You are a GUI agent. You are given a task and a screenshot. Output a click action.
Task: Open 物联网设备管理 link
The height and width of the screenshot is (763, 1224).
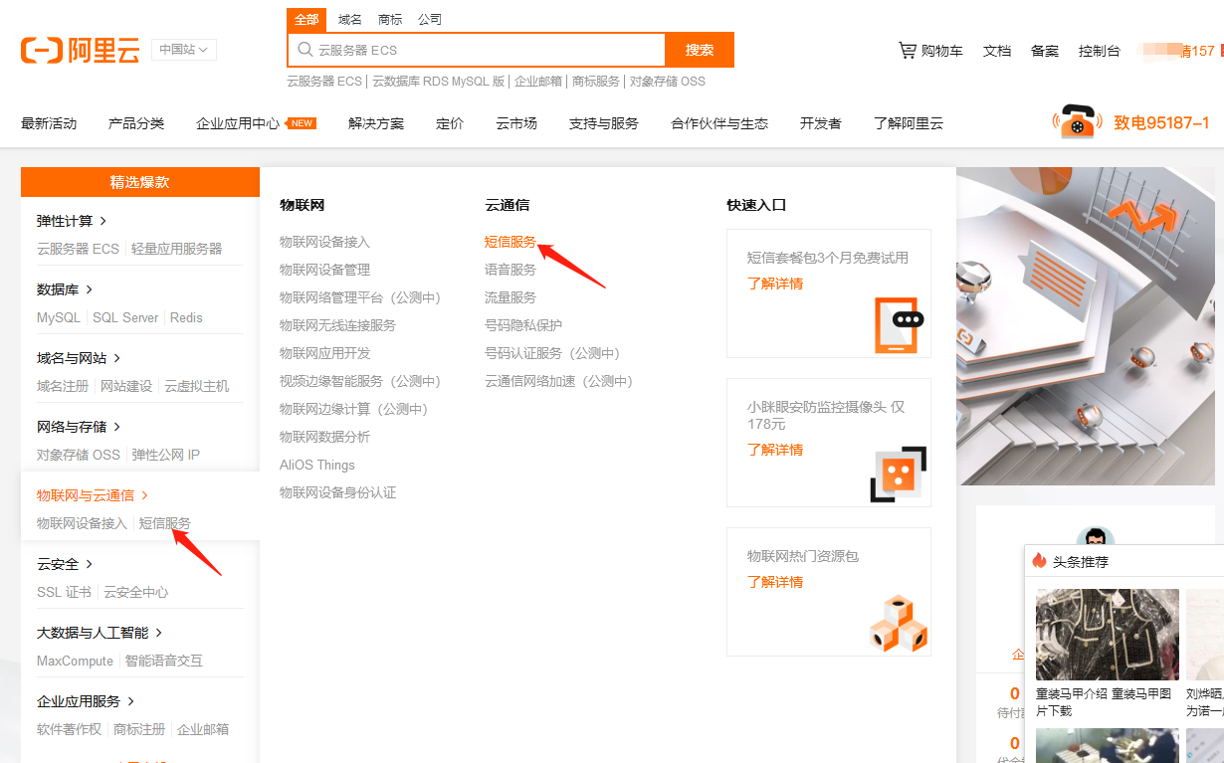tap(324, 270)
